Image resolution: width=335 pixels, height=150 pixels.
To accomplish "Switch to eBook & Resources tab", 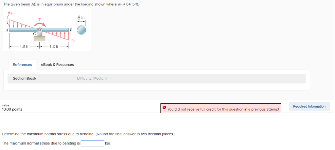I will click(x=57, y=65).
